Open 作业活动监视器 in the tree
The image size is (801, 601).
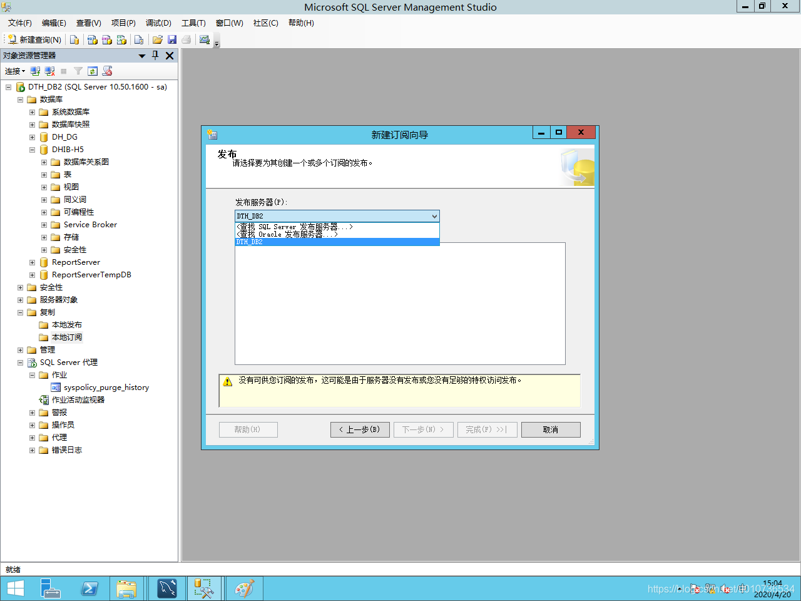pyautogui.click(x=78, y=400)
